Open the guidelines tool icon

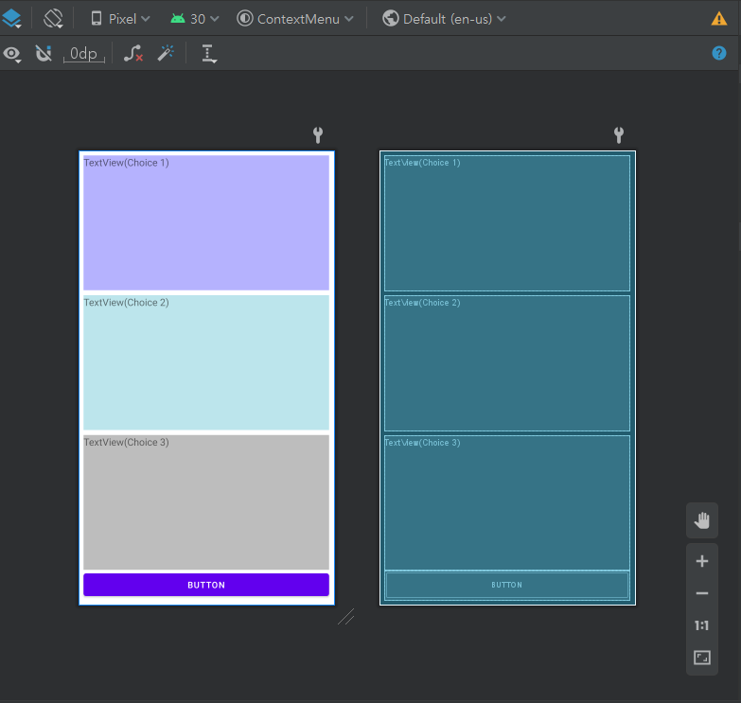pos(209,54)
